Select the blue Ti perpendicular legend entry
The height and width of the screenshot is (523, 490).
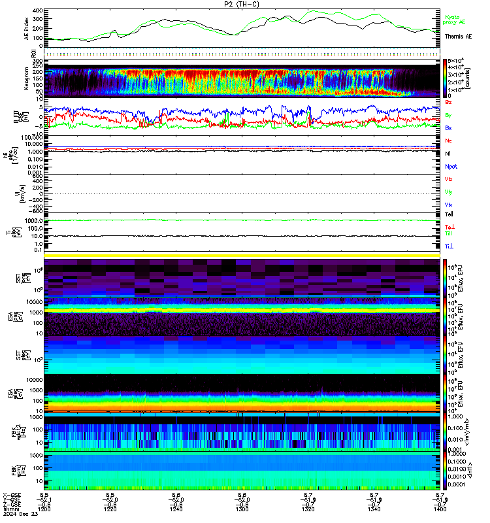pyautogui.click(x=449, y=246)
